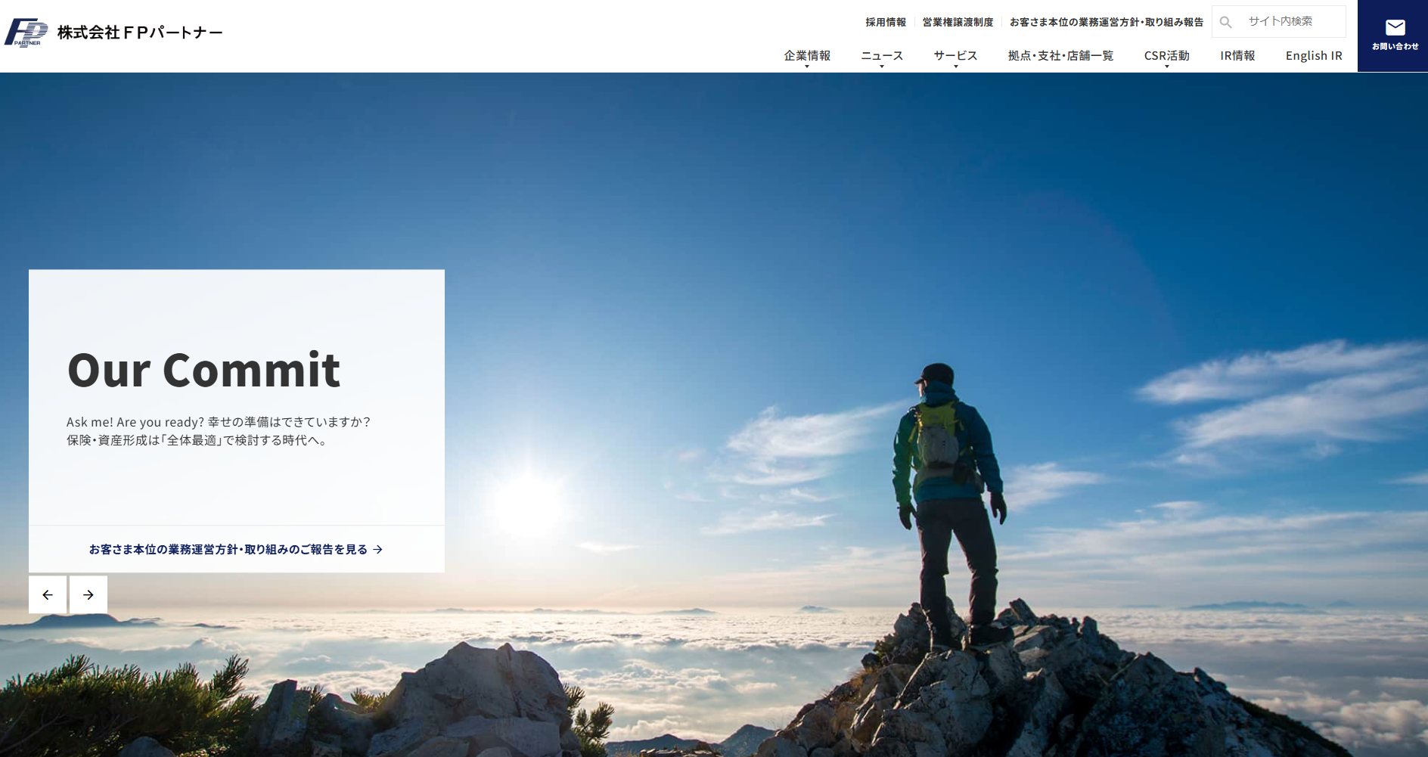Click the 株式会社FPパートナー company name

click(140, 33)
